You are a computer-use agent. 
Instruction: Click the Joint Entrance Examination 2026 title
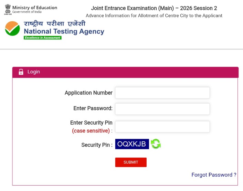[x=154, y=8]
